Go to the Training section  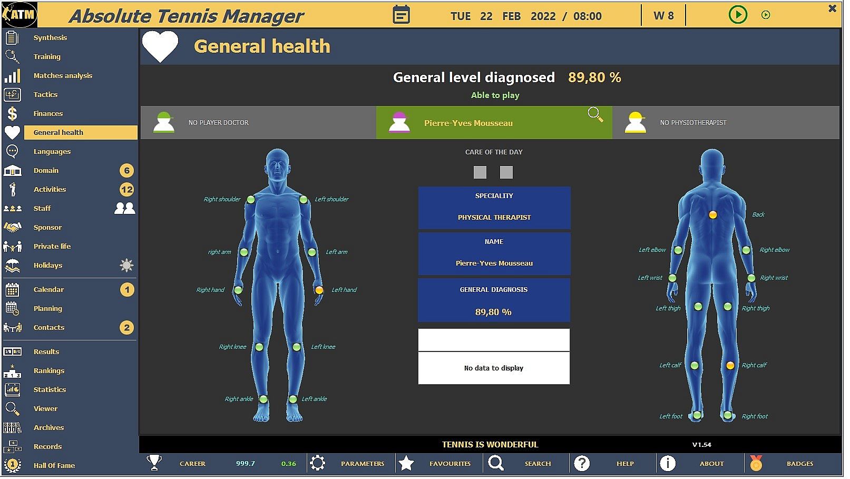(x=47, y=57)
